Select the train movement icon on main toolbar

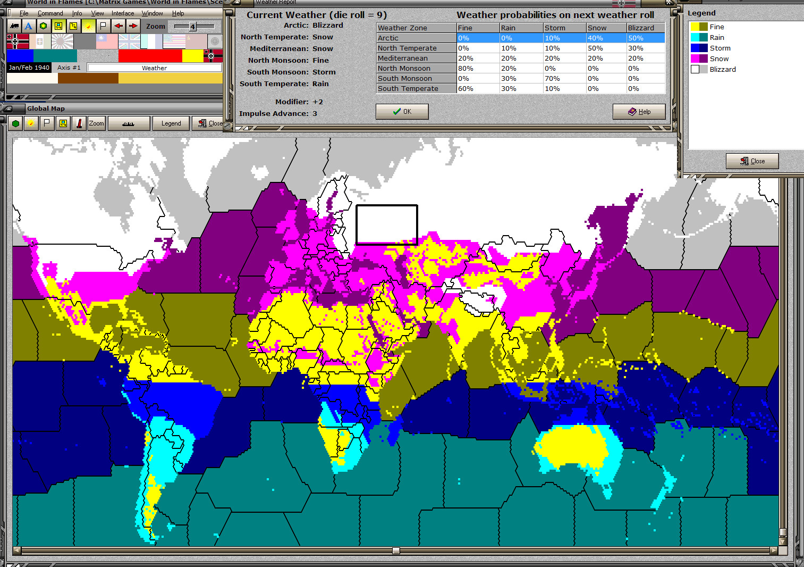14,26
